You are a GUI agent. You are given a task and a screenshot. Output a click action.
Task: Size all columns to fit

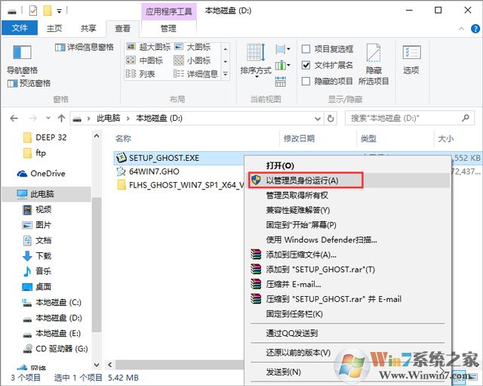[x=280, y=82]
